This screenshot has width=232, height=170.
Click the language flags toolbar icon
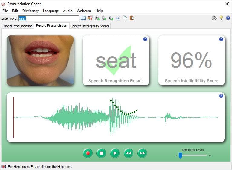(x=90, y=18)
